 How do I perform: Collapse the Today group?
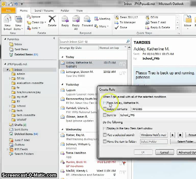coord(62,57)
